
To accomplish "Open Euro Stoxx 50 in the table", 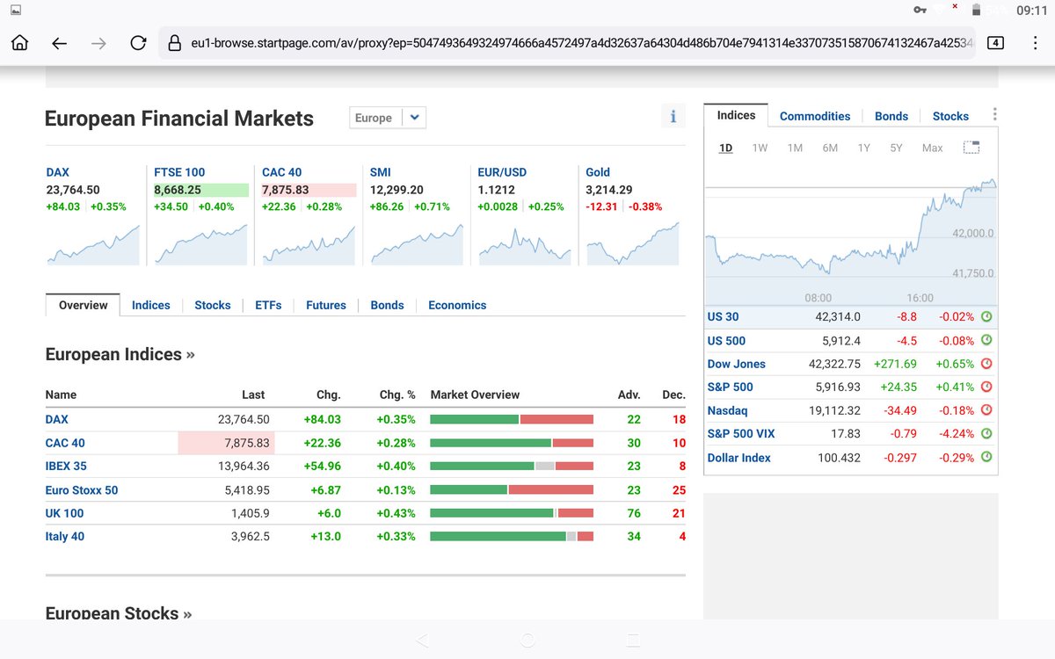I will pos(82,489).
